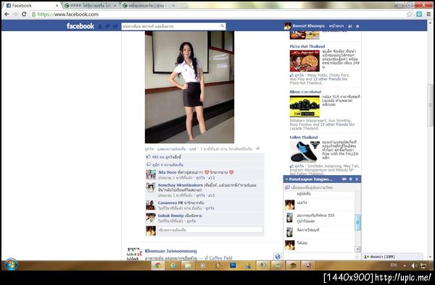Click the home link next to profile name
Viewport: 435px width, 285px height.
click(x=336, y=26)
